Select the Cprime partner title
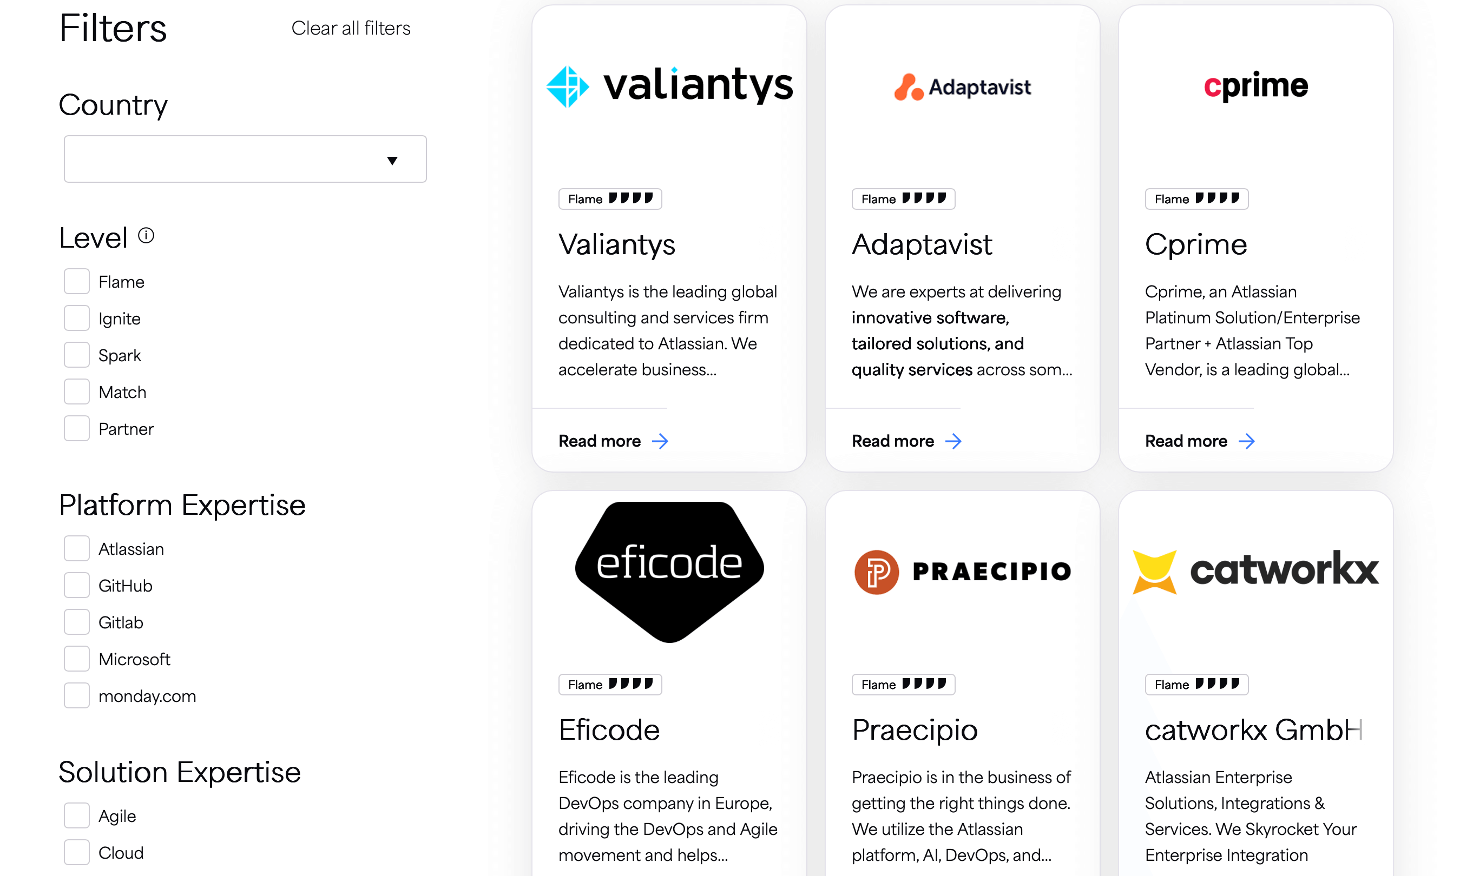The width and height of the screenshot is (1473, 876). [1195, 244]
